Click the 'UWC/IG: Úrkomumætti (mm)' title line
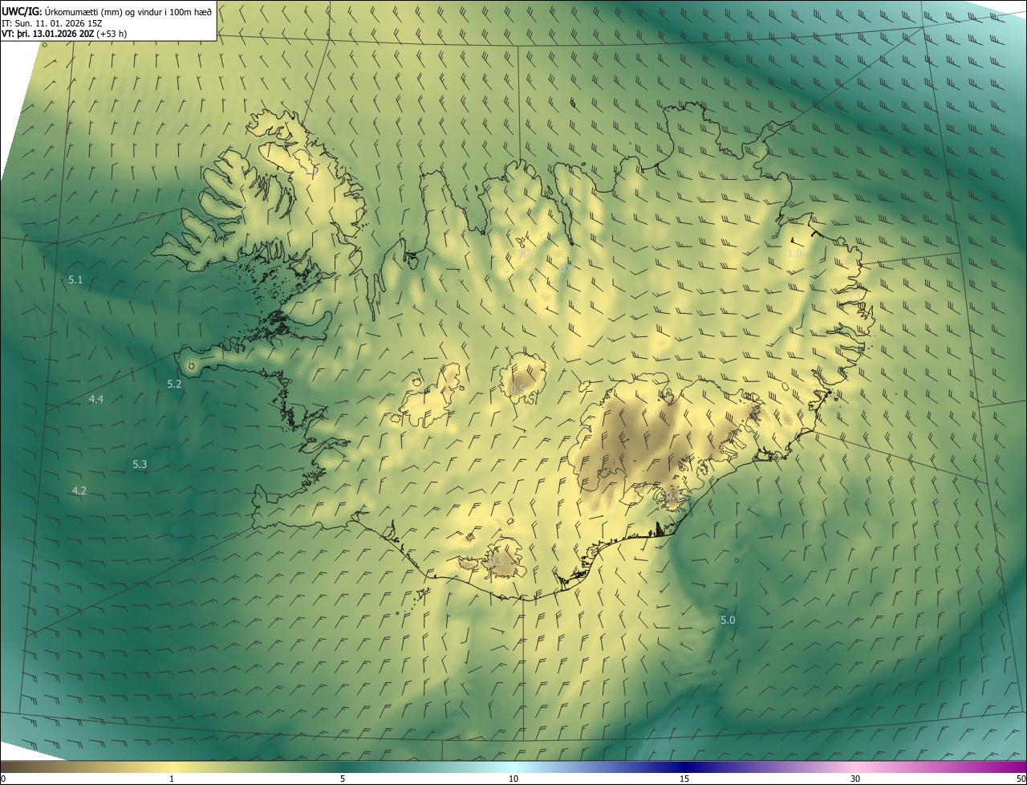 click(x=106, y=11)
